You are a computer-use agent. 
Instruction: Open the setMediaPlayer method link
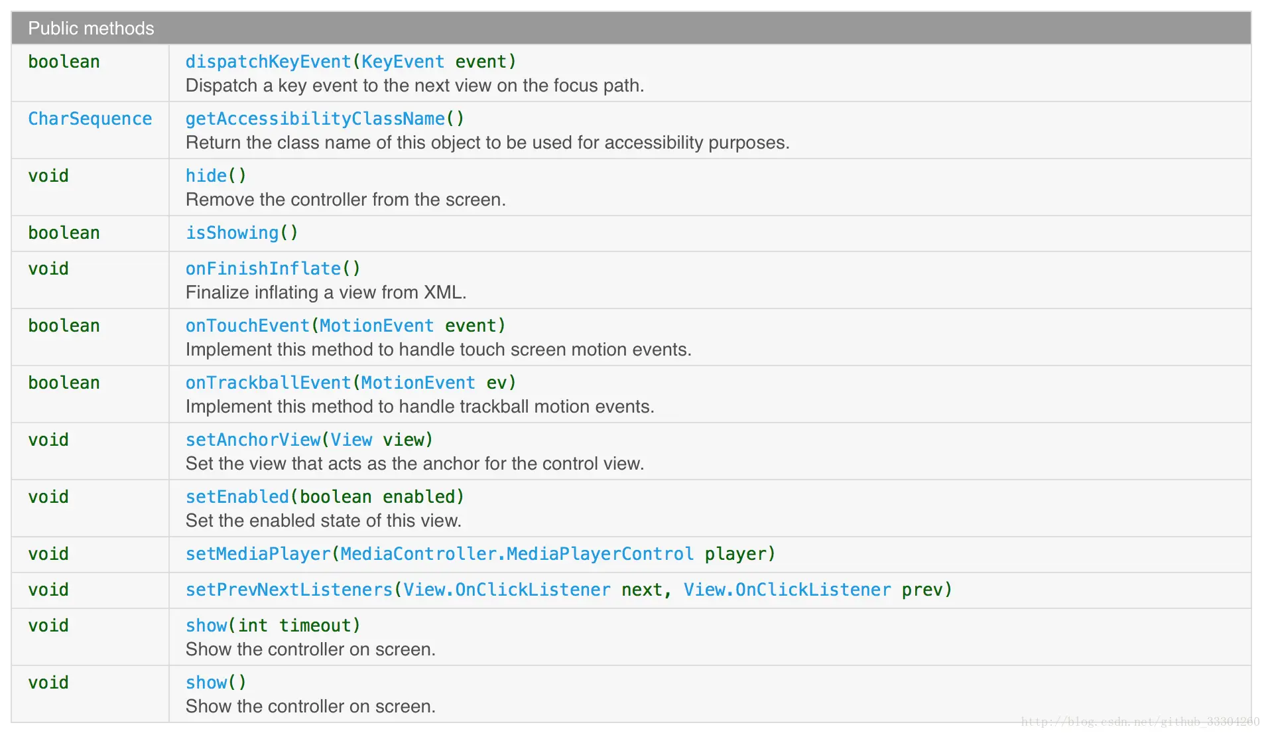click(258, 554)
